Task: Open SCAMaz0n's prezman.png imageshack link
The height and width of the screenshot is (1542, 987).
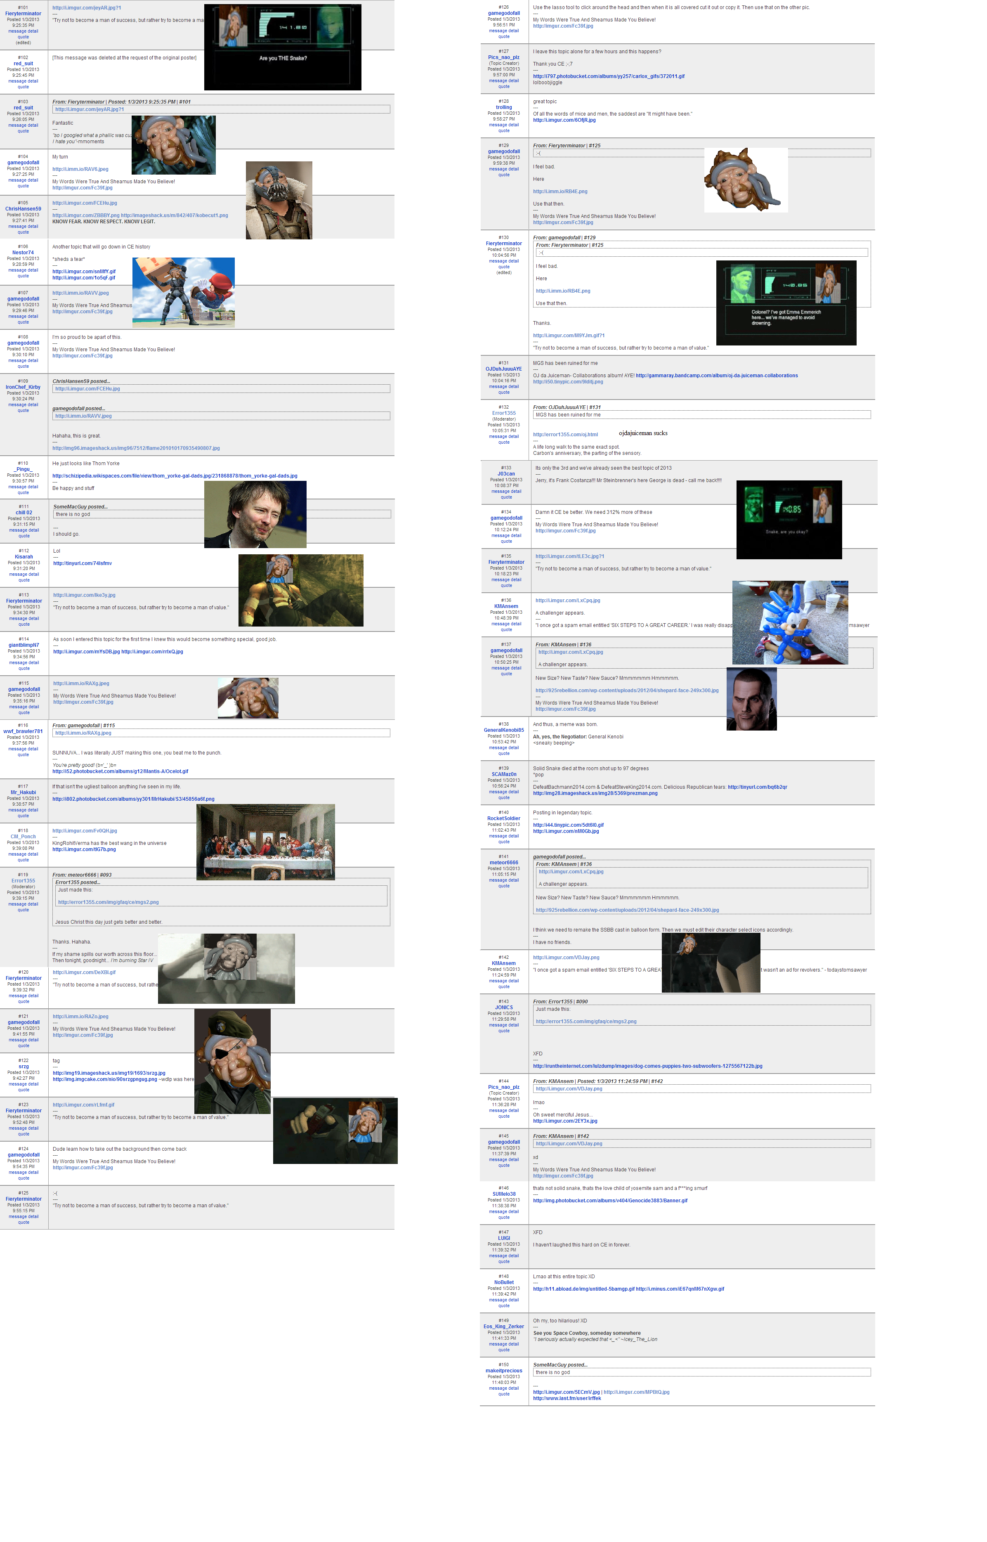Action: coord(595,793)
